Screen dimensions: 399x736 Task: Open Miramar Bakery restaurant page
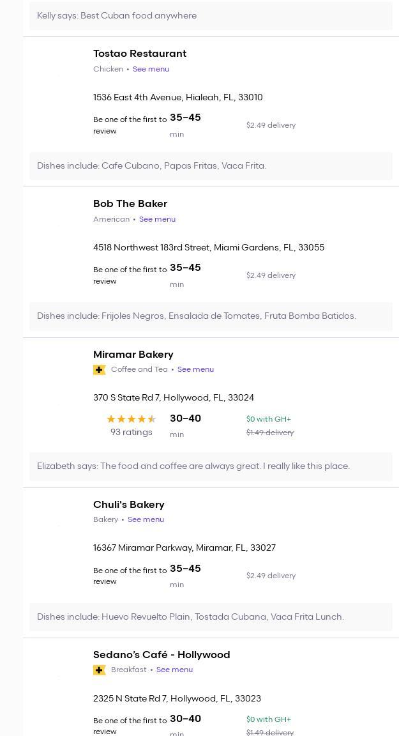(x=133, y=355)
